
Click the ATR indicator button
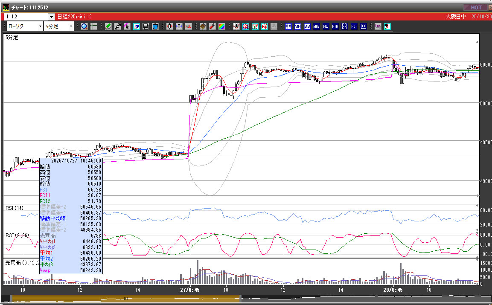[x=335, y=26]
